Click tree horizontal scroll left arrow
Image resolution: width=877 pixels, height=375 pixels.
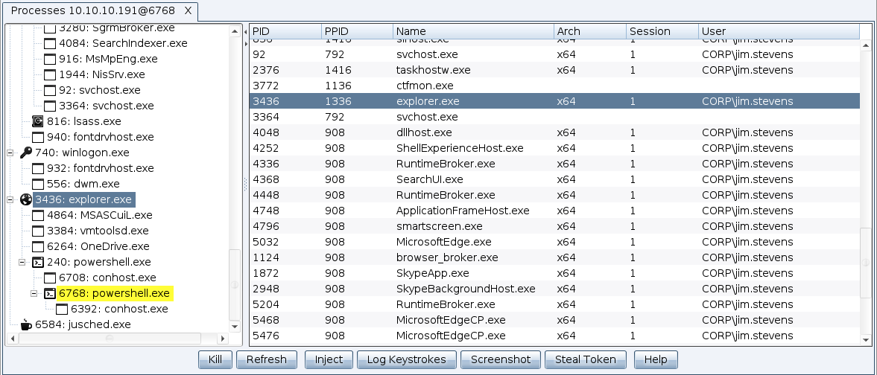pos(13,339)
